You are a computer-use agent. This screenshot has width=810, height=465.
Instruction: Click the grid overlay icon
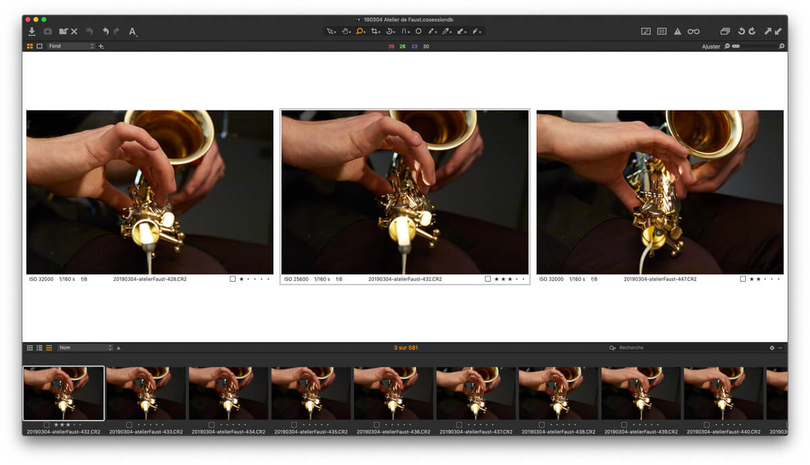pos(661,31)
